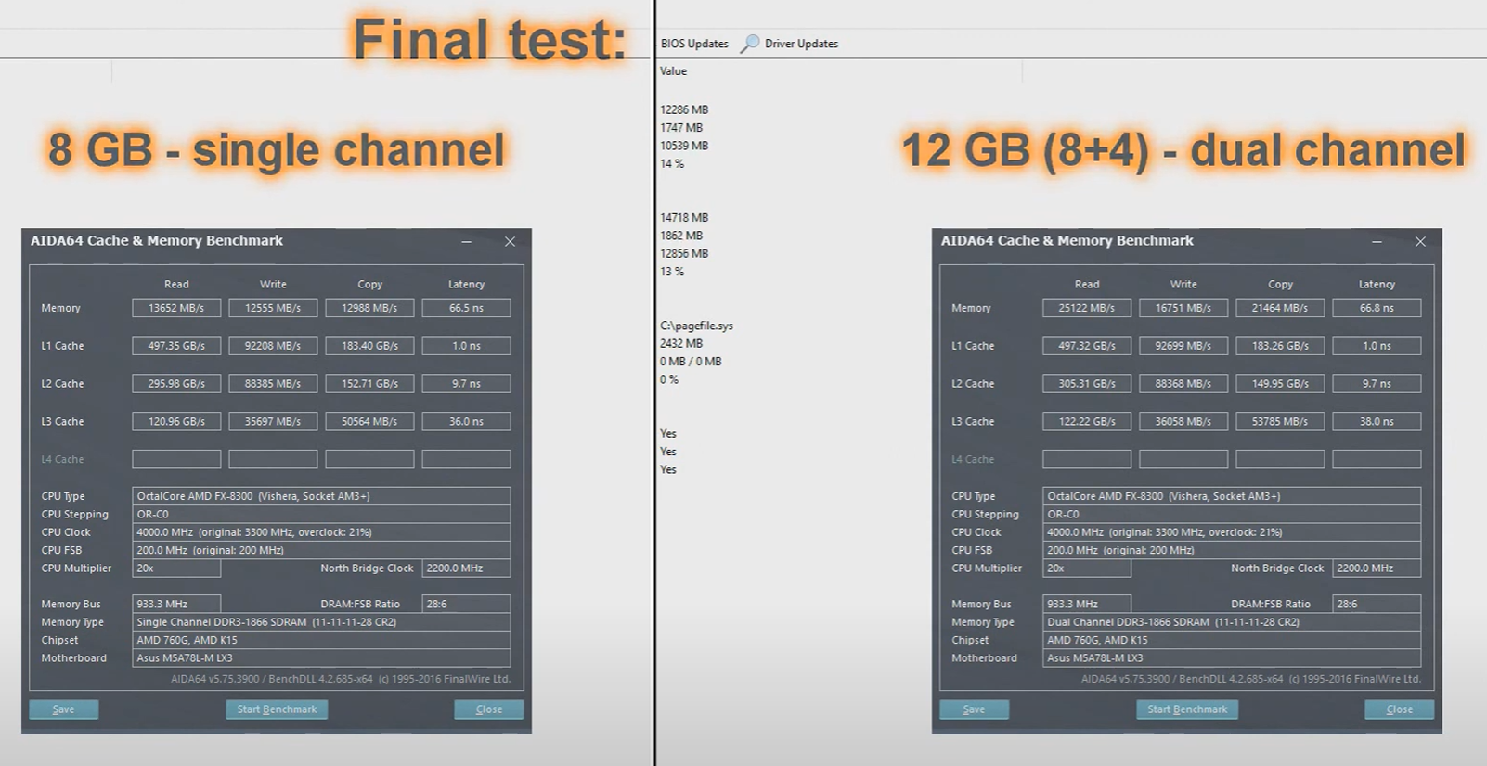Select the 88385 MB/s L2 write value
This screenshot has height=766, width=1487.
point(273,384)
